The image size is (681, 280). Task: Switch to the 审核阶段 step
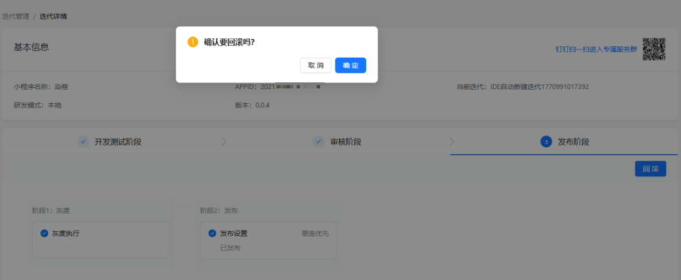tap(346, 141)
